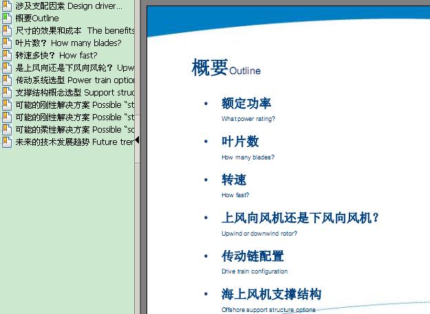Image resolution: width=430 pixels, height=314 pixels.
Task: Click the heading 上风向风机还是下风向风机?
Action: point(300,218)
